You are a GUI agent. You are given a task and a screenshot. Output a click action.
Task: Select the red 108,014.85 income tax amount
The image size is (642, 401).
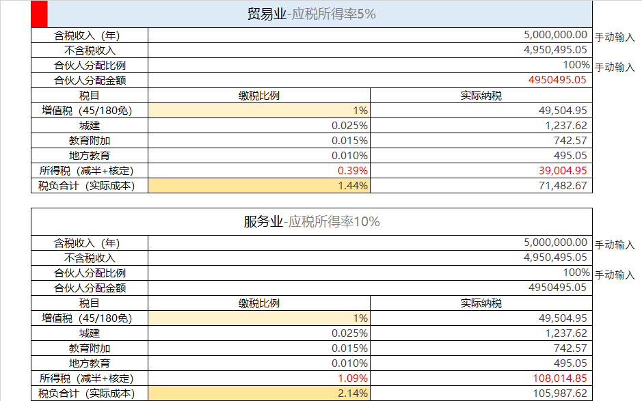(481, 378)
